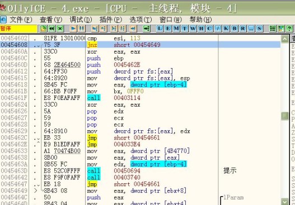Click the 提示 comment text

point(230,170)
